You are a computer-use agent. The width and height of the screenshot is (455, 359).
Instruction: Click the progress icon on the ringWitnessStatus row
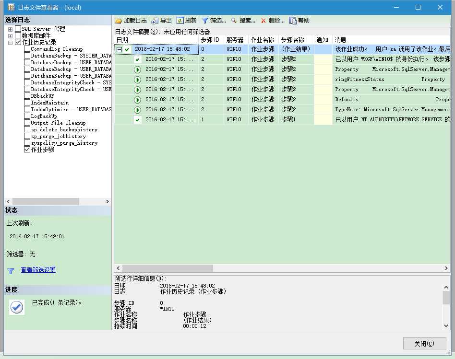coord(138,80)
